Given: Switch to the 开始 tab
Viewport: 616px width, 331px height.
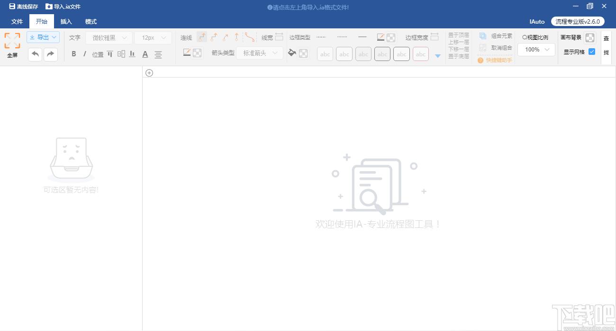Looking at the screenshot, I should (x=42, y=21).
